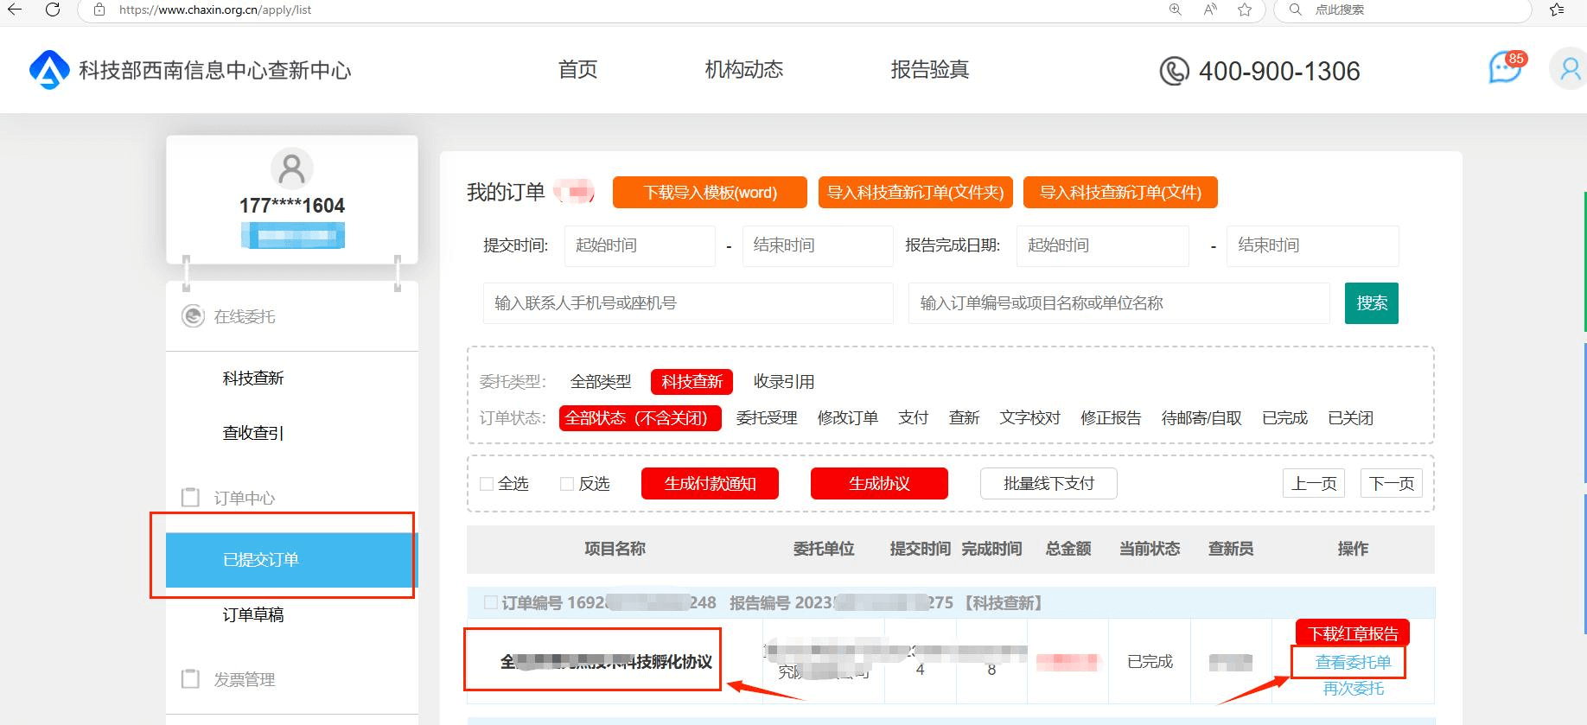The width and height of the screenshot is (1587, 725).
Task: Click the user avatar in sidebar card
Action: tap(292, 169)
